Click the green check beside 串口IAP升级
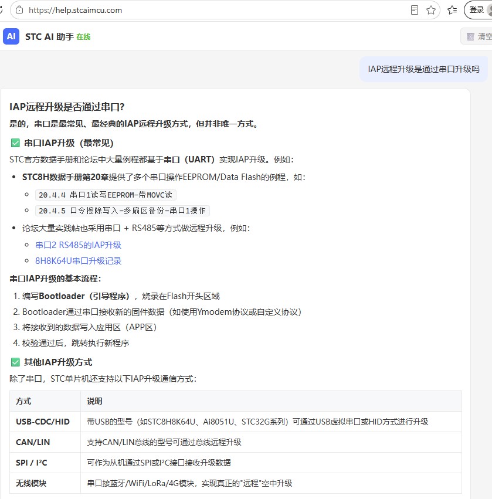The image size is (492, 499). pyautogui.click(x=15, y=143)
